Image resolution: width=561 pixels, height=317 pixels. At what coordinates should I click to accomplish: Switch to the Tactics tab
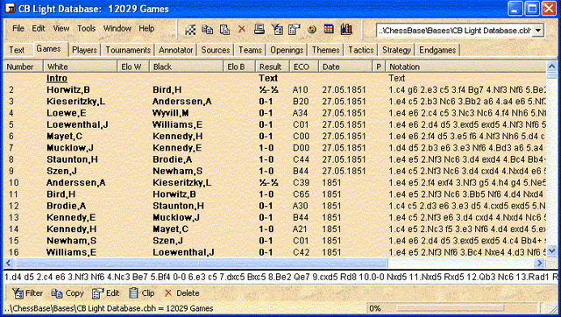361,50
